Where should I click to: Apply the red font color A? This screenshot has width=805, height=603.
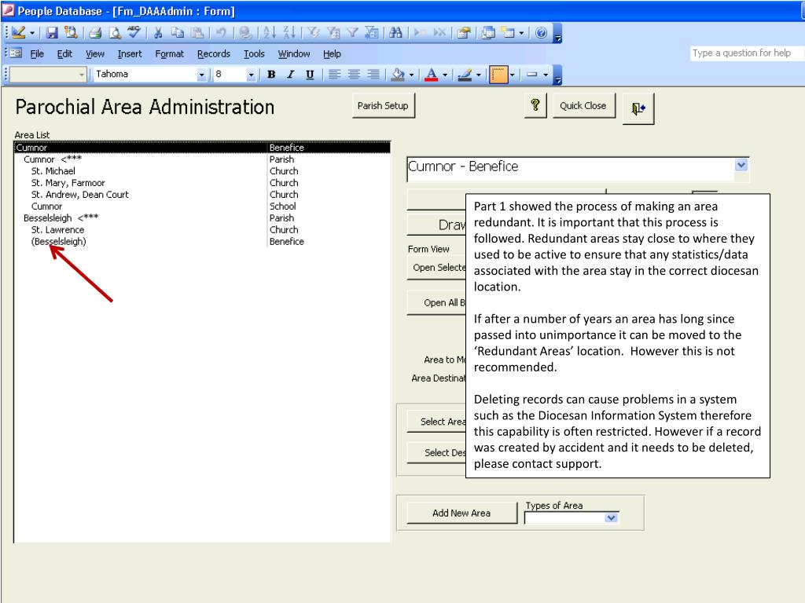tap(432, 75)
